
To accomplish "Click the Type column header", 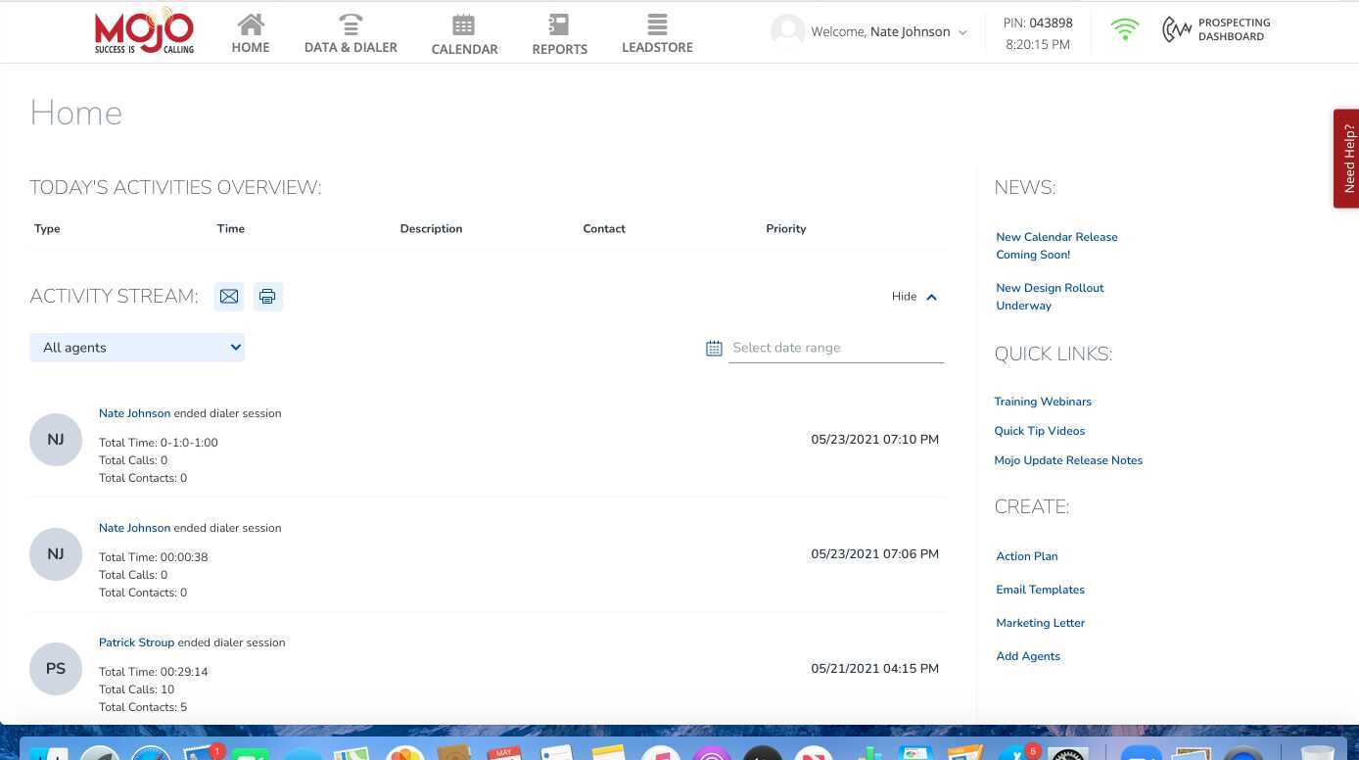I will pos(47,229).
